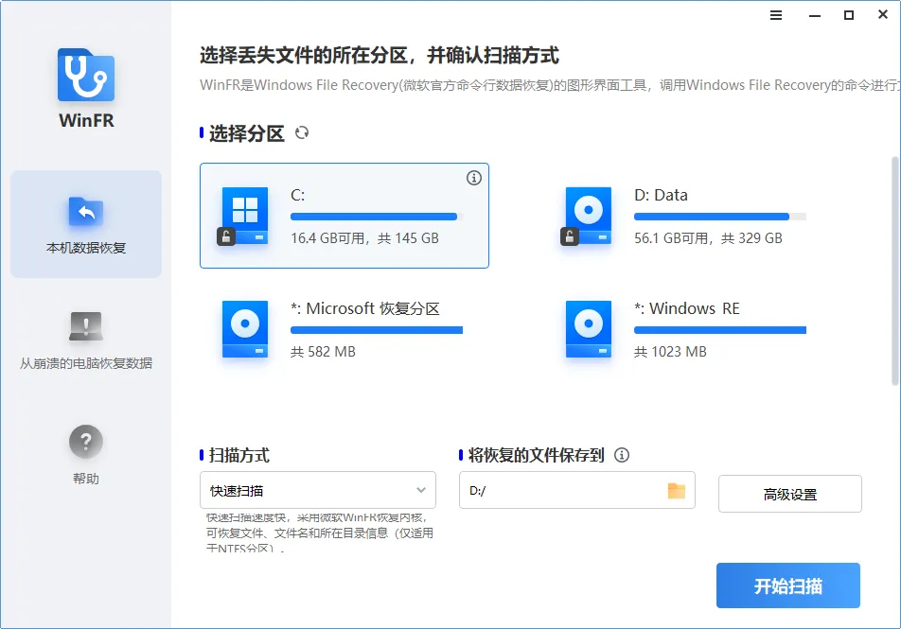Click the help question mark icon

click(x=85, y=441)
